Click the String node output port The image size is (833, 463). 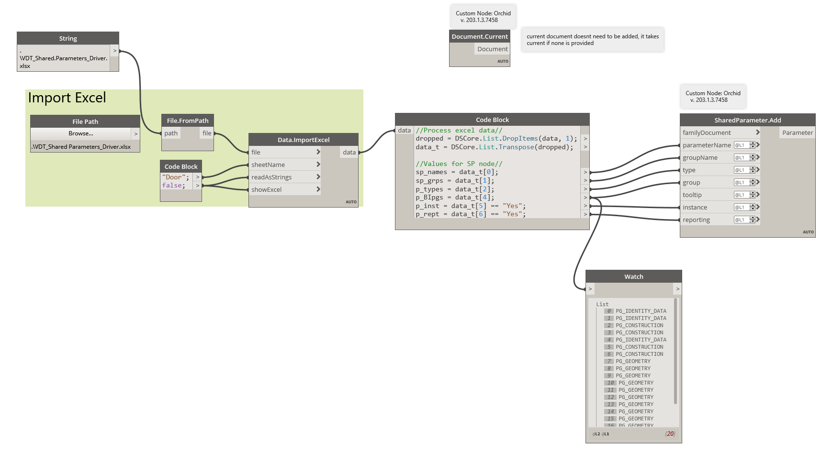point(114,50)
